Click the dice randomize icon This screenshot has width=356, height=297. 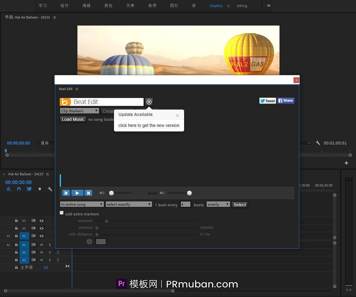pos(89,242)
